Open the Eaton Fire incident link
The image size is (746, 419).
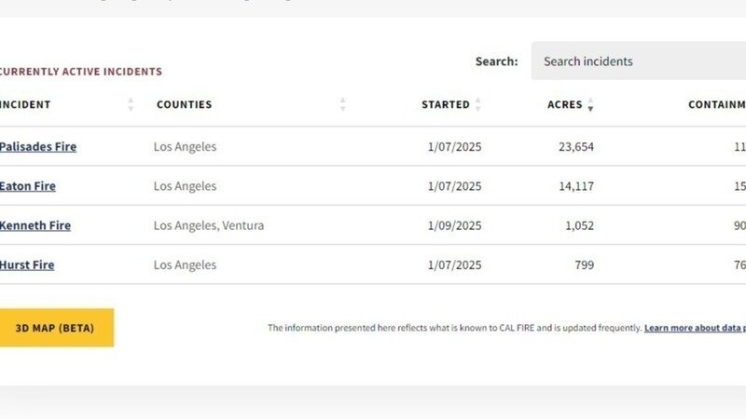coord(28,186)
